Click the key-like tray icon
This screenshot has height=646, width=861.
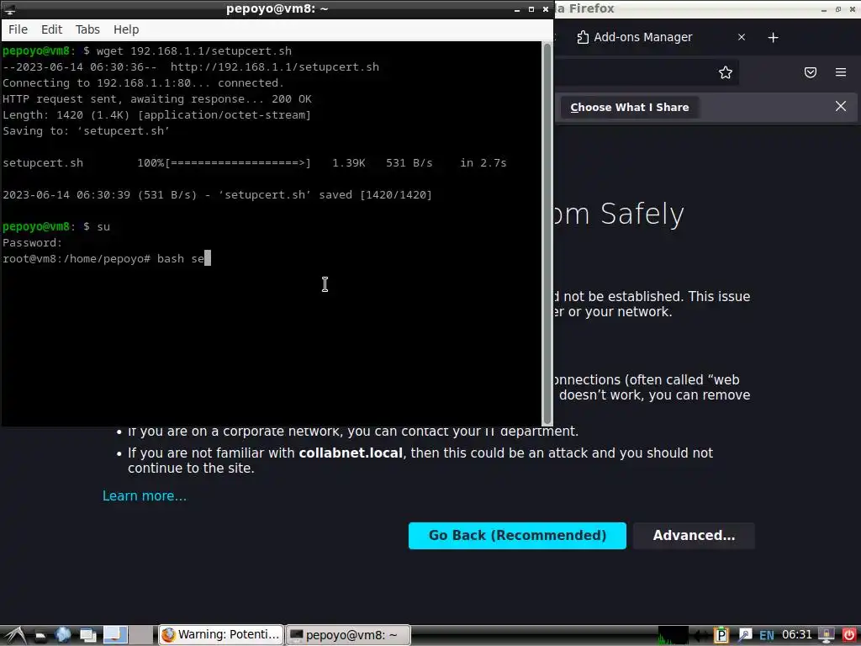[745, 635]
